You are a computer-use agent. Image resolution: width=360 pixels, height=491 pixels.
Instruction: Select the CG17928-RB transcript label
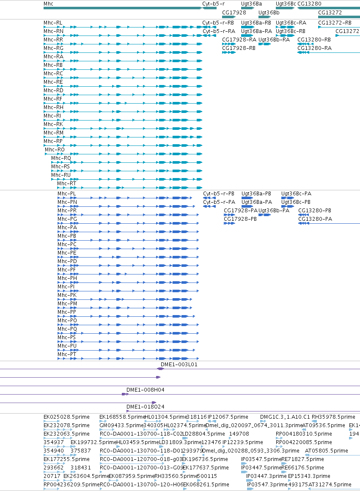(239, 48)
